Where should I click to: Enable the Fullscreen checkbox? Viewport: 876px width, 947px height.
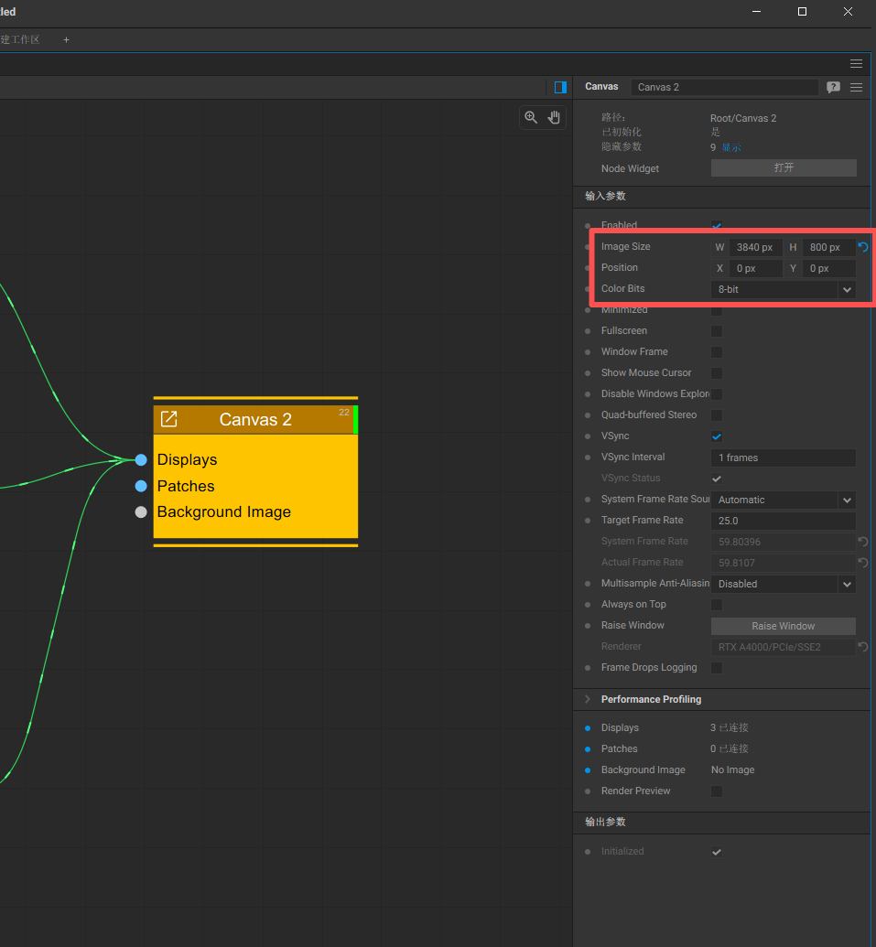pyautogui.click(x=717, y=331)
